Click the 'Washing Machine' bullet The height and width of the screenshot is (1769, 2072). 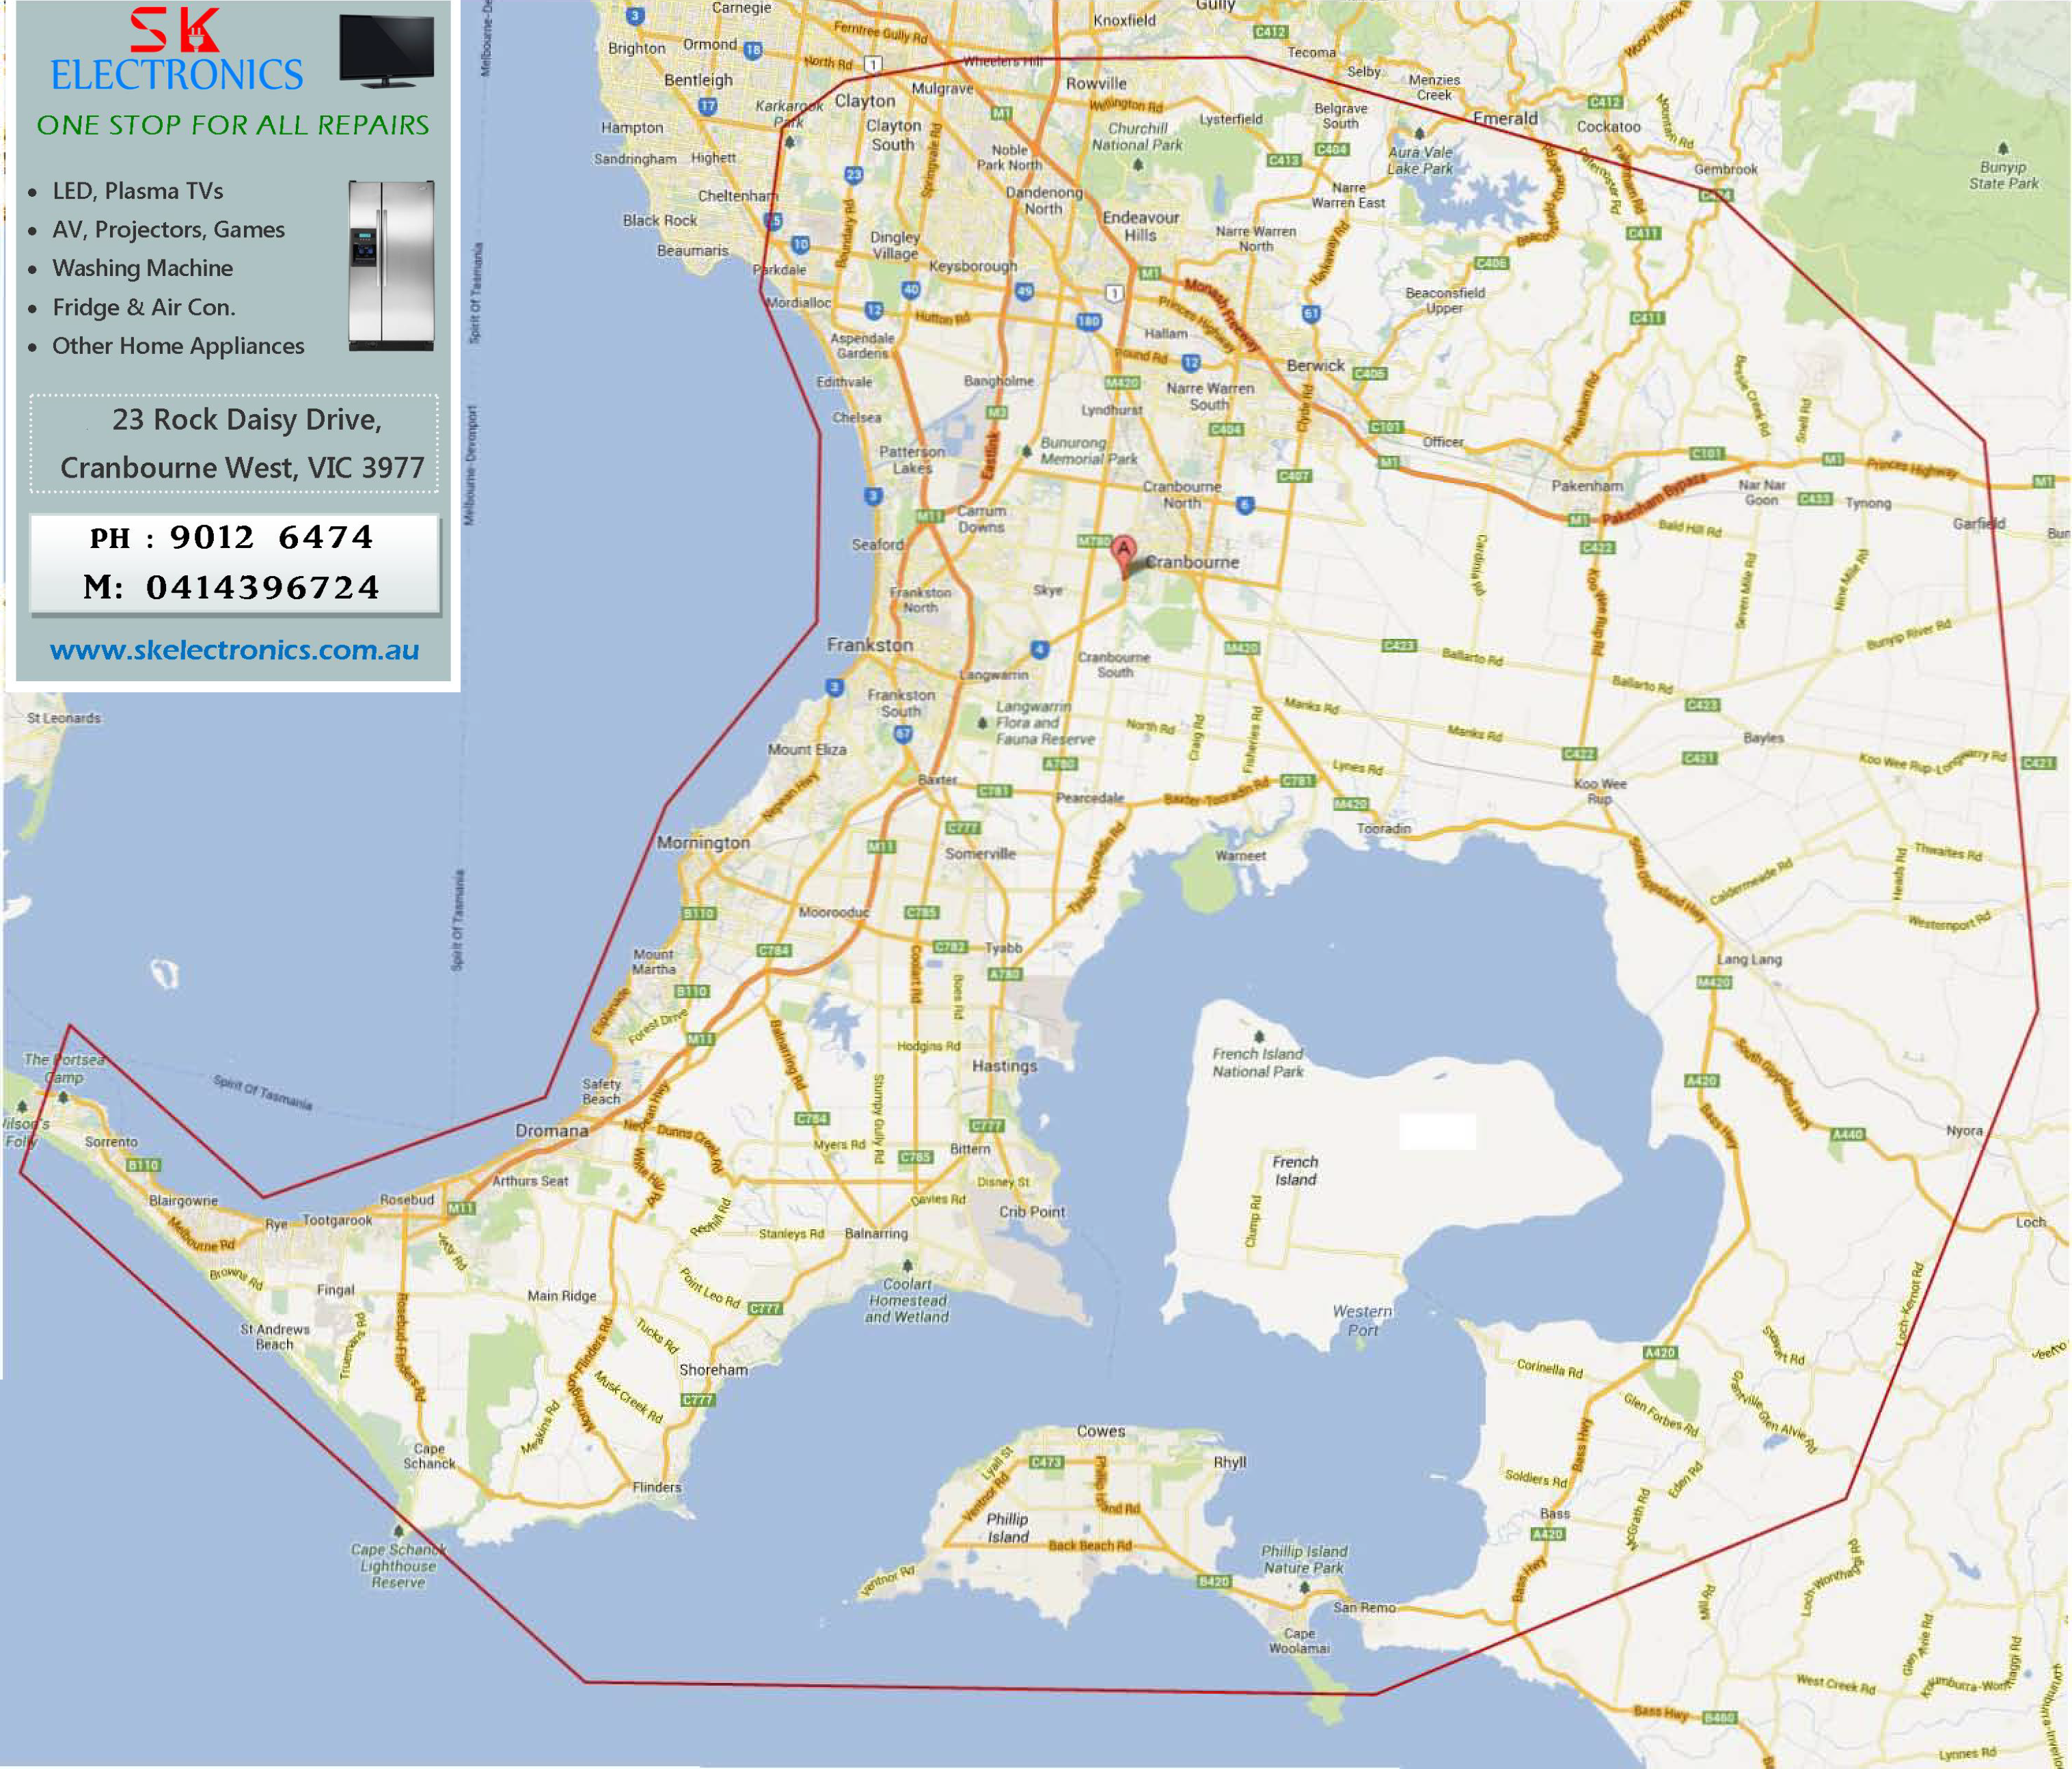142,268
